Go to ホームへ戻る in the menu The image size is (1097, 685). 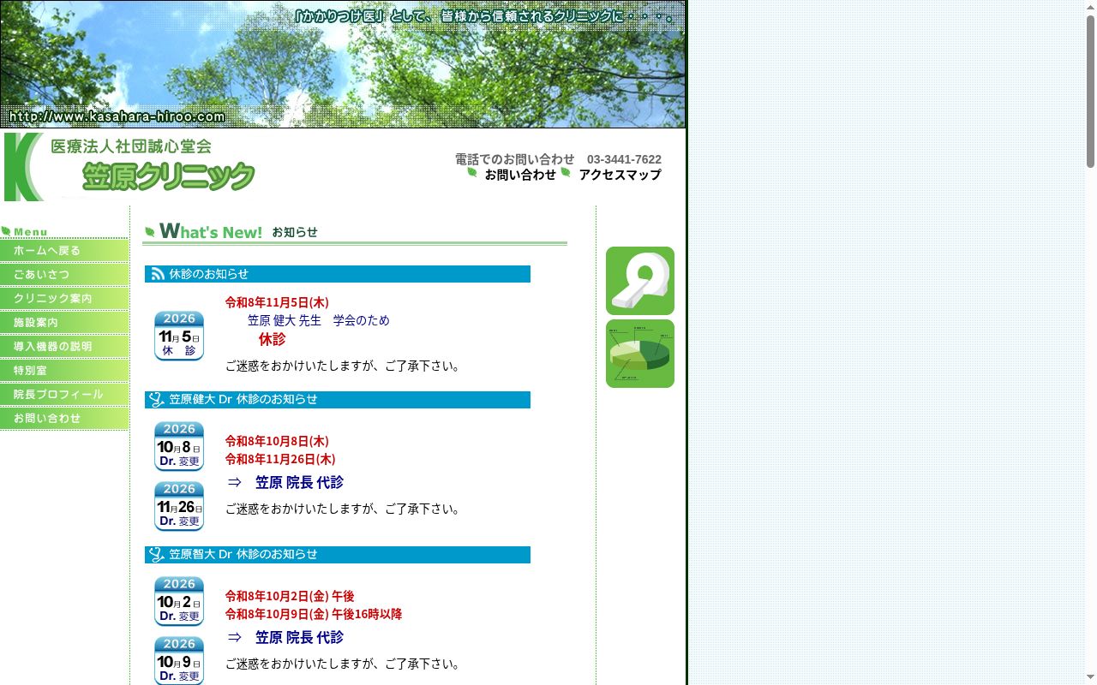pyautogui.click(x=64, y=251)
